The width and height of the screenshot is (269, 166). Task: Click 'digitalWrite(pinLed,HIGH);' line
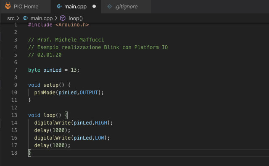74,123
